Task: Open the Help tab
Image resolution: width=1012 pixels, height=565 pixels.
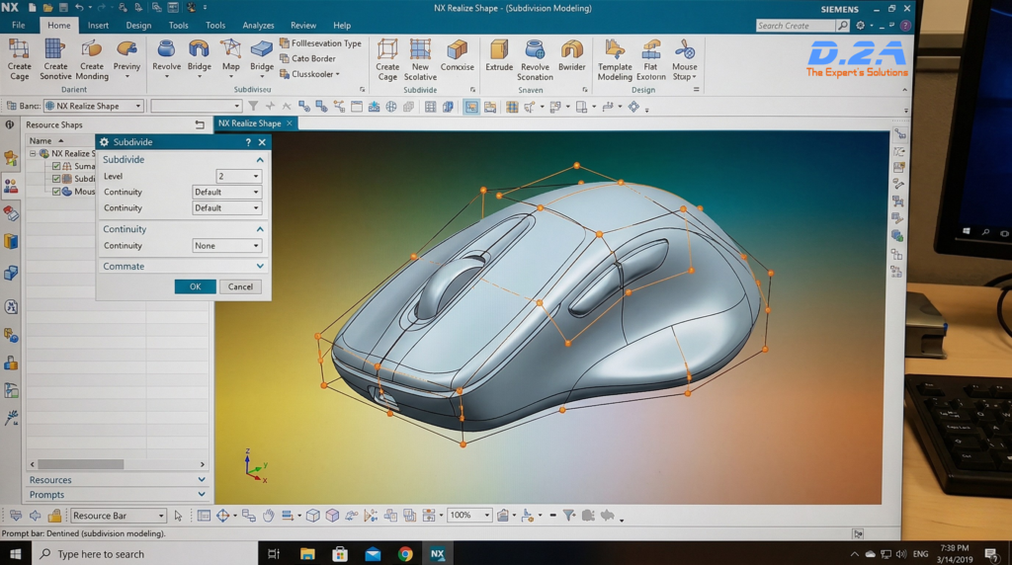Action: point(342,25)
